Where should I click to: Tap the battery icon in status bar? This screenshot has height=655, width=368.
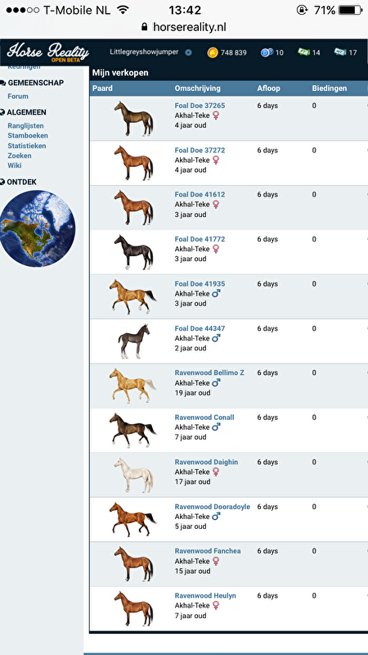pyautogui.click(x=351, y=10)
